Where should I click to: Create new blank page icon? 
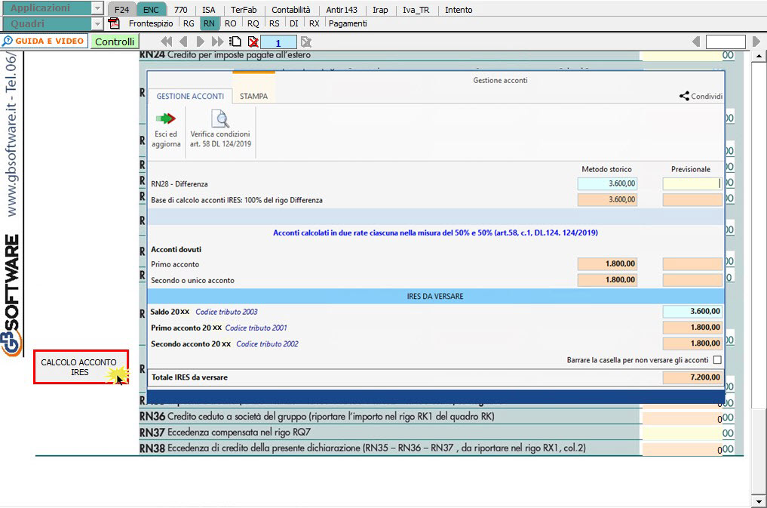point(236,42)
